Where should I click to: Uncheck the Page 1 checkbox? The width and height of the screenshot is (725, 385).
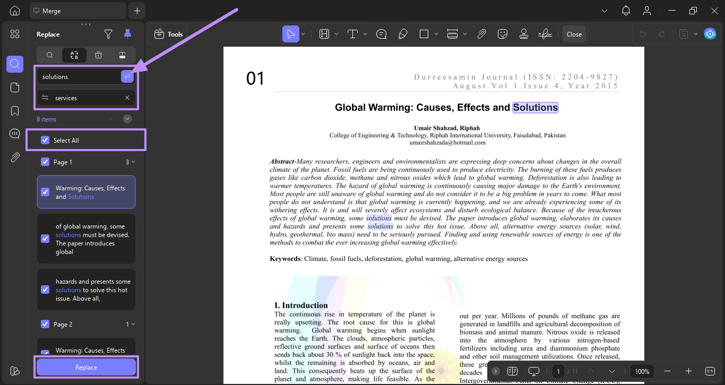(x=45, y=162)
